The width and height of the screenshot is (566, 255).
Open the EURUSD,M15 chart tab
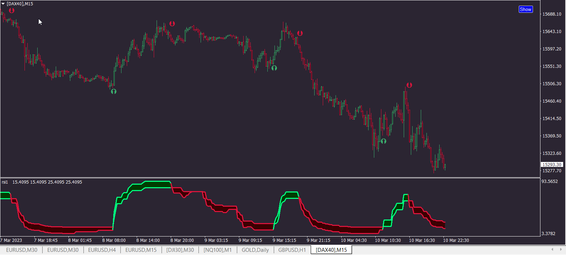coord(141,250)
